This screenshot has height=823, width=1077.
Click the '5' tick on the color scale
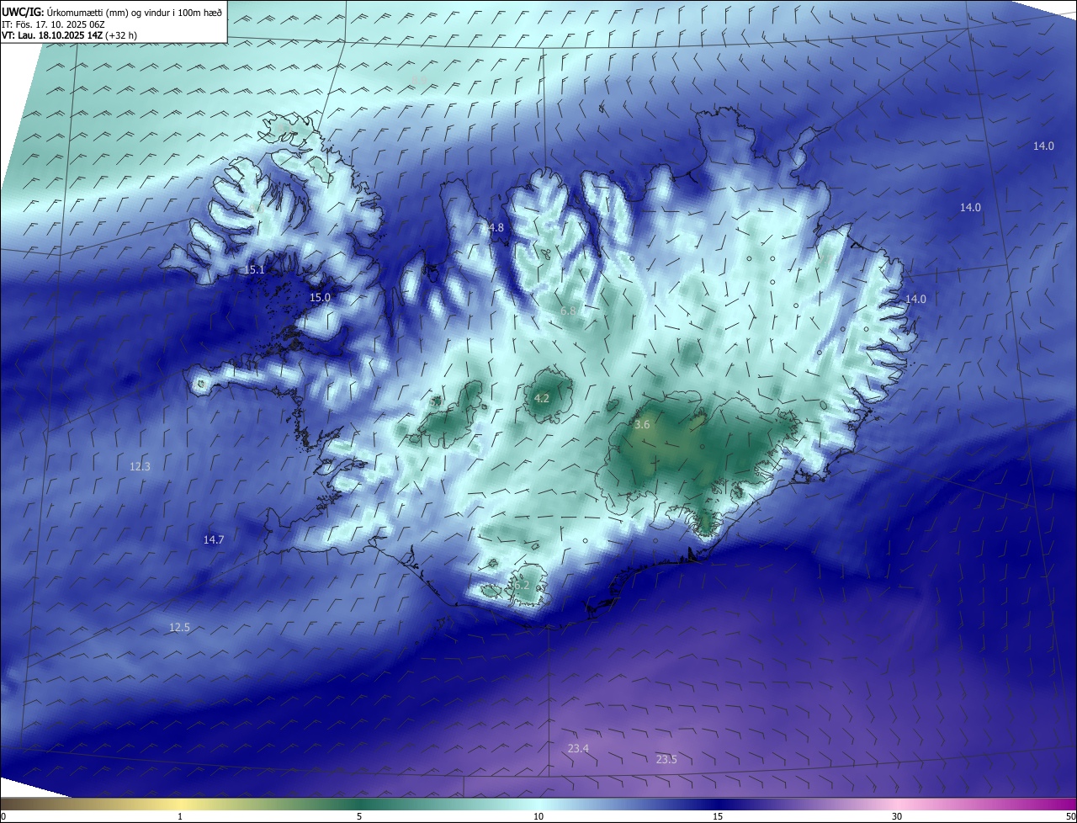359,816
